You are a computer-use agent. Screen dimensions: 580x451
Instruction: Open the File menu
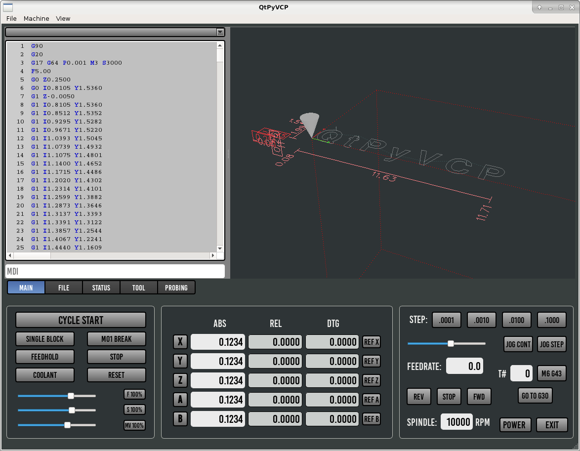(11, 18)
